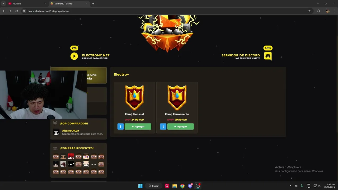The width and height of the screenshot is (338, 190).
Task: Add Plan Permanente to cart with Agregar
Action: tap(180, 127)
